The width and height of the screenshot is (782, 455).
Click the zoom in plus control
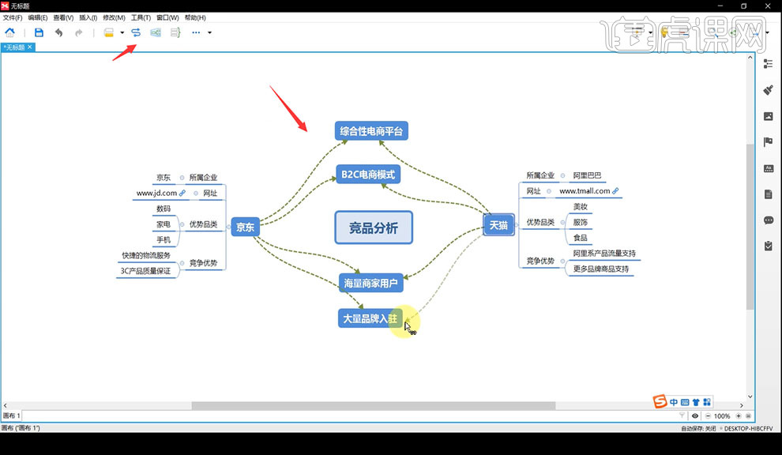click(739, 416)
